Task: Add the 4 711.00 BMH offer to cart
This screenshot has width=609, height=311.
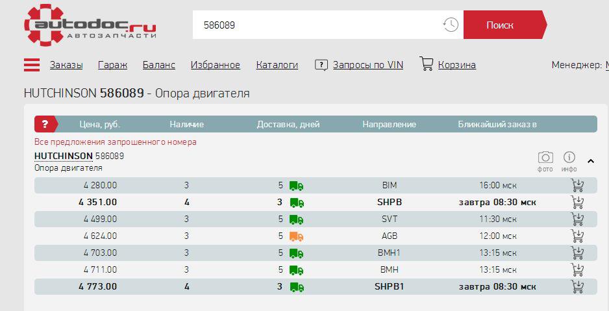Action: point(578,270)
